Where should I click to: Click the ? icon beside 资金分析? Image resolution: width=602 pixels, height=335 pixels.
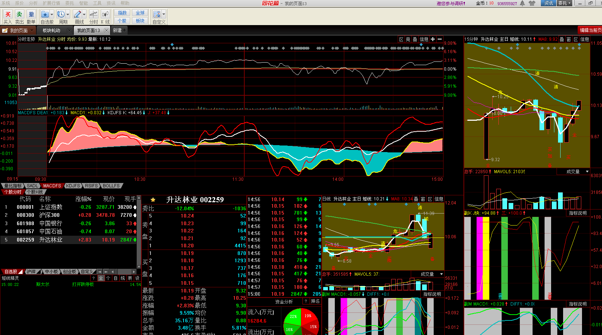(x=306, y=301)
